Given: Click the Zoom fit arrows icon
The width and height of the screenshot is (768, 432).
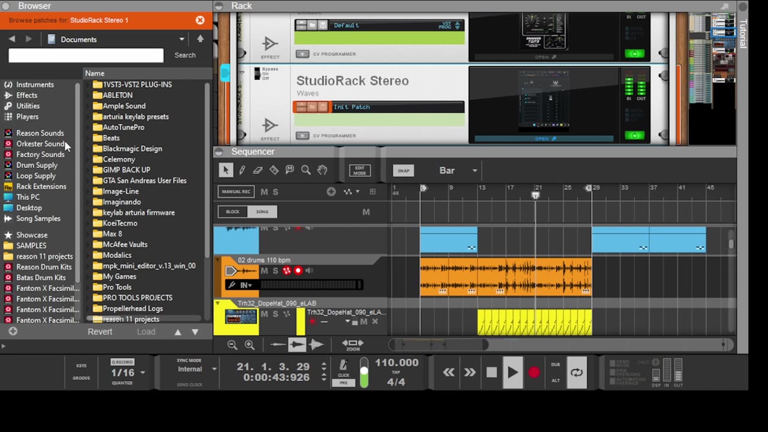Looking at the screenshot, I should [x=353, y=344].
